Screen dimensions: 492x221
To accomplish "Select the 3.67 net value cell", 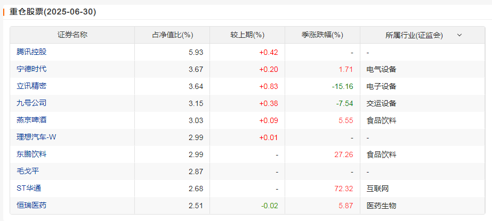I will (x=196, y=69).
